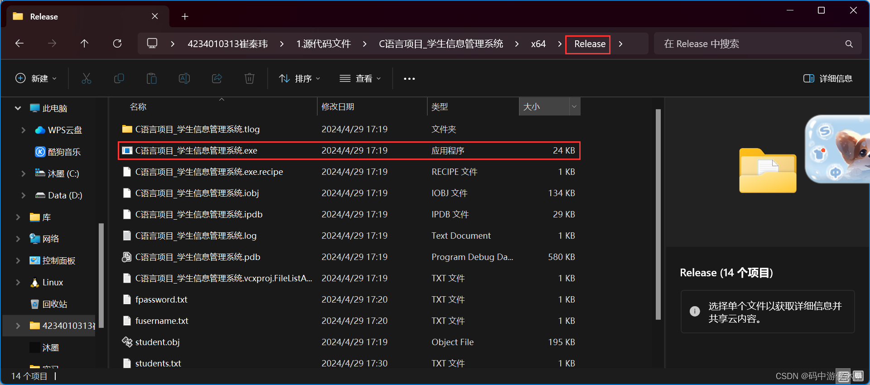Click the navigation pane scrollbar
The width and height of the screenshot is (870, 385).
(101, 275)
